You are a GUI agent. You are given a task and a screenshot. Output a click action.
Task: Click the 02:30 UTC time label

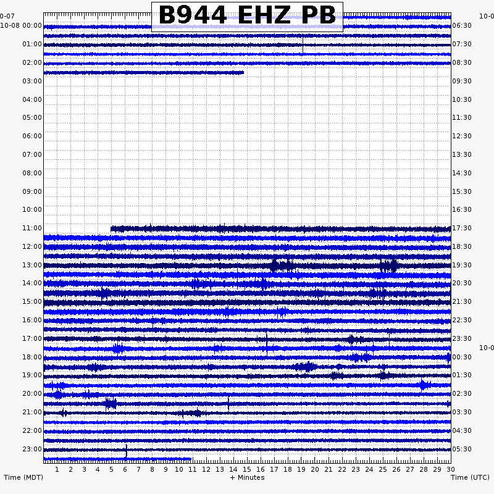462,394
